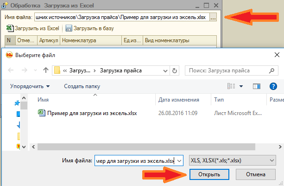Toggle the preview pane

pos(257,86)
